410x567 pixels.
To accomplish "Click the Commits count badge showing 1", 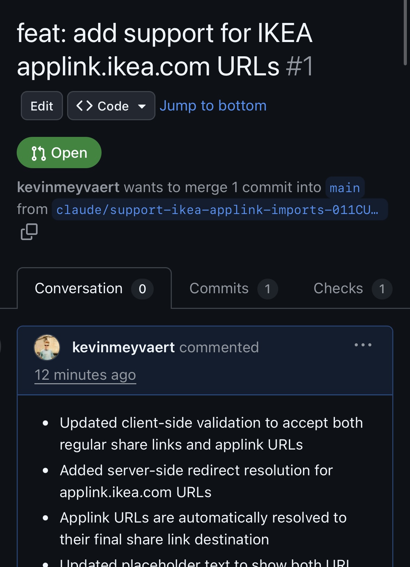I will tap(267, 289).
